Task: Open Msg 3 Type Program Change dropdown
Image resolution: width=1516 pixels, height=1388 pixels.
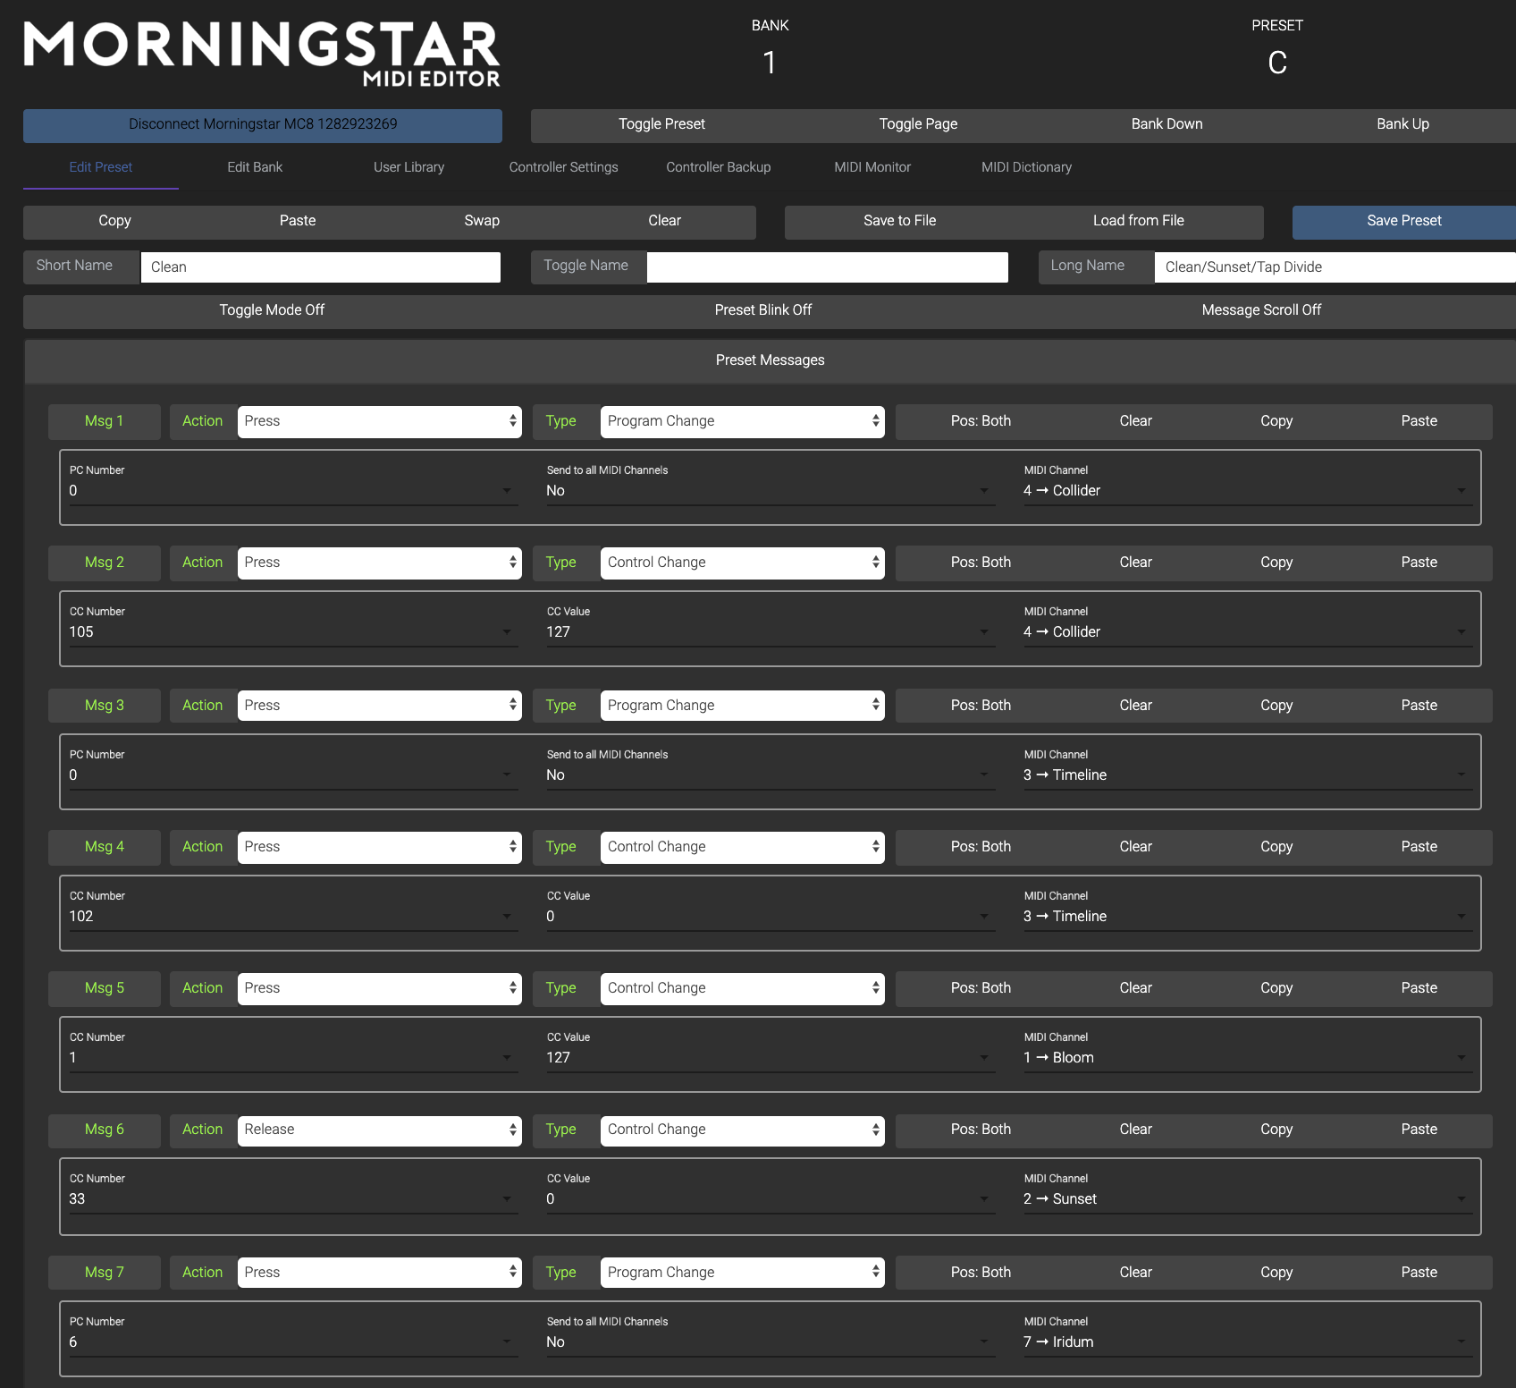Action: 743,706
